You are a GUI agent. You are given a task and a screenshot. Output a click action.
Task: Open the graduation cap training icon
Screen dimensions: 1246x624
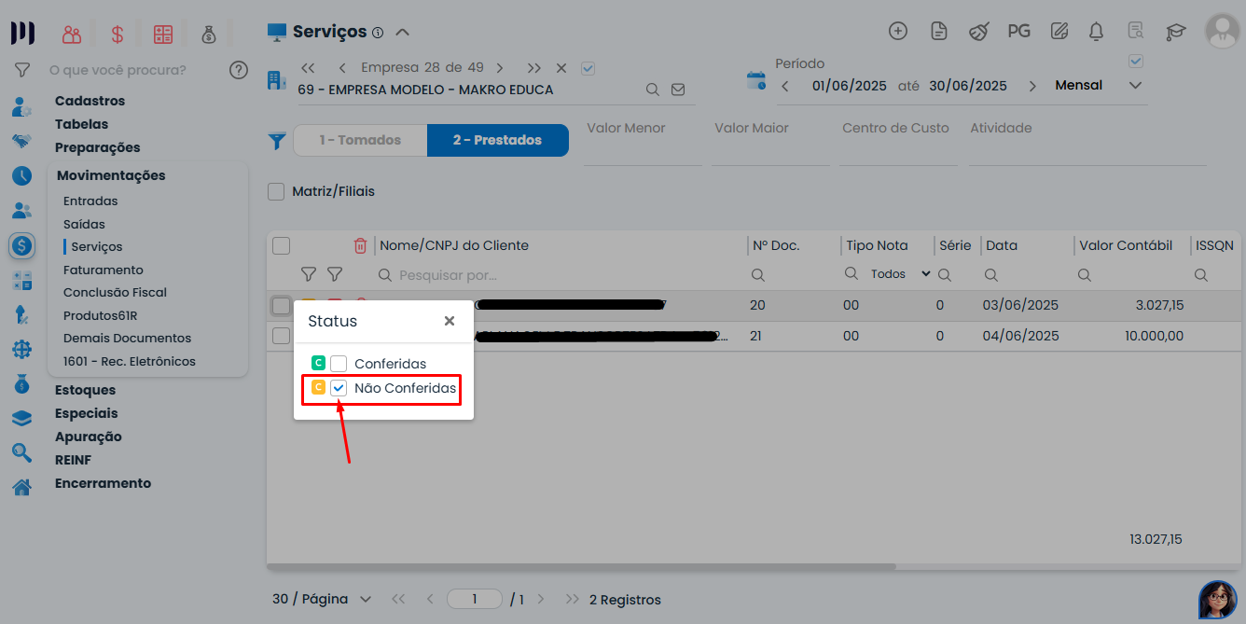1175,32
